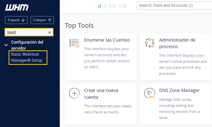Image resolution: width=212 pixels, height=127 pixels.
Task: Open the DNS Zone Manager title
Action: [179, 90]
